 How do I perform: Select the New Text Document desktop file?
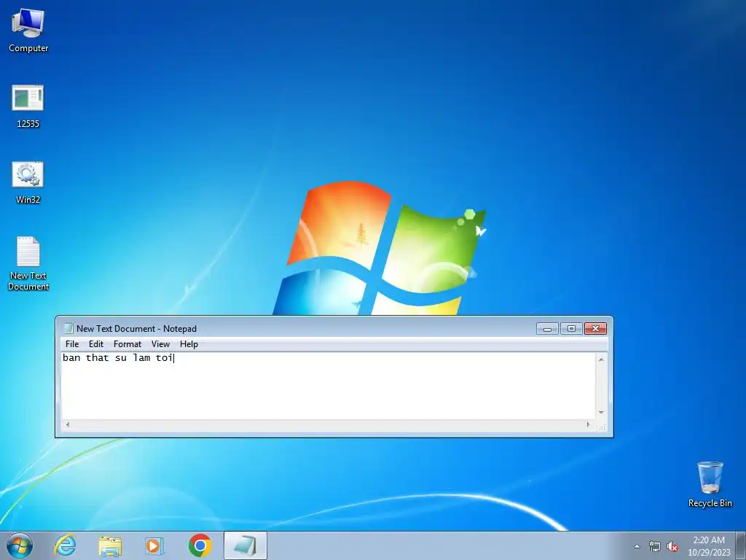28,263
